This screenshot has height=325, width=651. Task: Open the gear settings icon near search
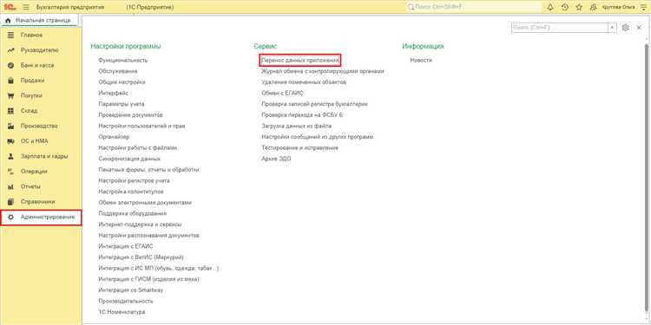point(626,28)
